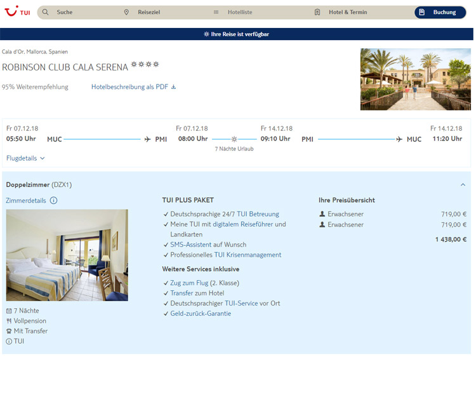Open the Zimmerdetails link
This screenshot has width=474, height=399.
[26, 201]
